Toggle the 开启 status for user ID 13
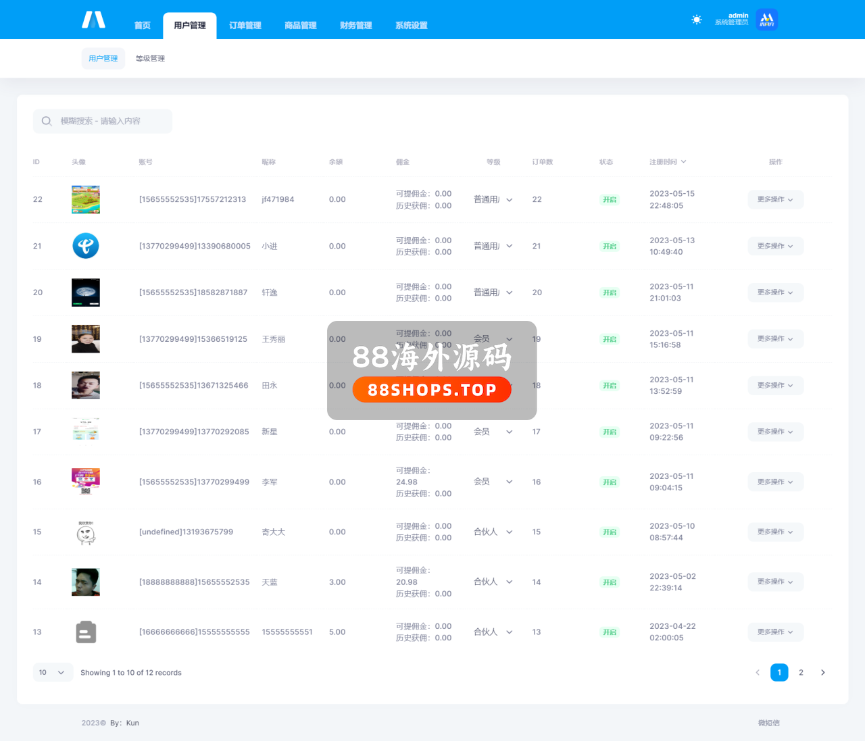This screenshot has height=741, width=865. click(610, 632)
